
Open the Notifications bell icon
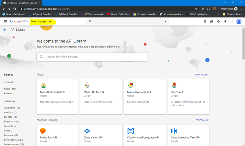pos(225,21)
